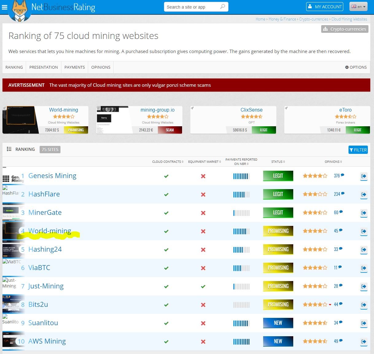Open World-mining external link icon
Image resolution: width=374 pixels, height=354 pixels.
click(x=364, y=231)
